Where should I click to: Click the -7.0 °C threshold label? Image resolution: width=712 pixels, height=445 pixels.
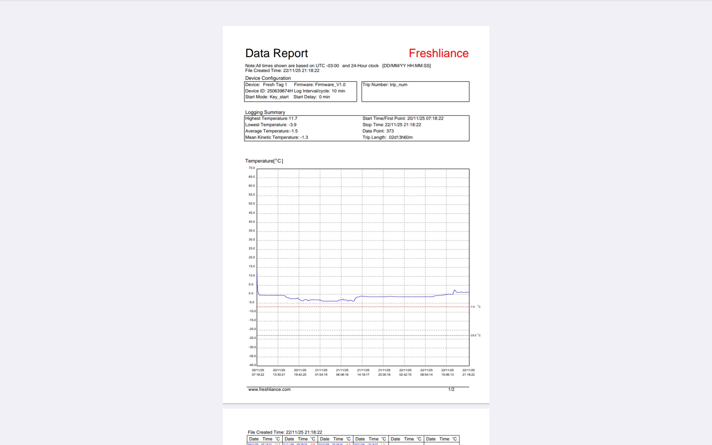point(475,307)
